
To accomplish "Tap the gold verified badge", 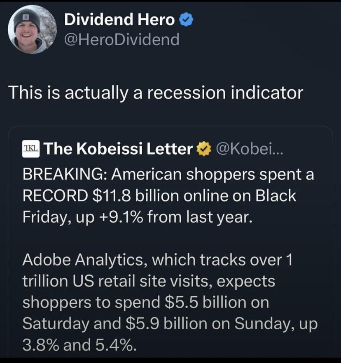I will 203,149.
